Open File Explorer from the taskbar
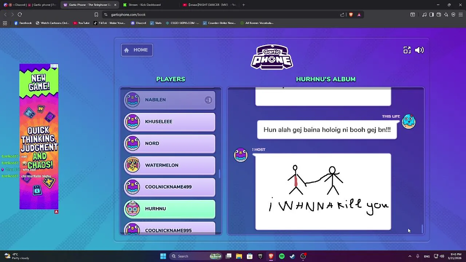Screen dimensions: 466x262 click(x=239, y=256)
